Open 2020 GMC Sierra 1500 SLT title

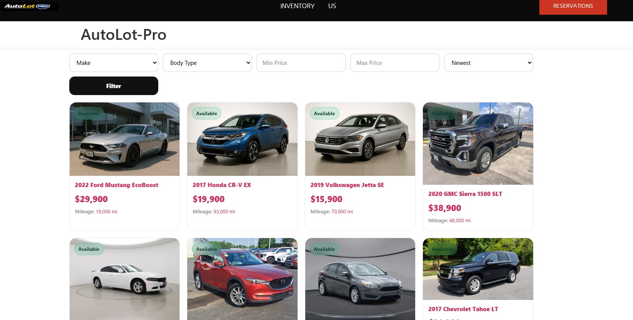[465, 194]
